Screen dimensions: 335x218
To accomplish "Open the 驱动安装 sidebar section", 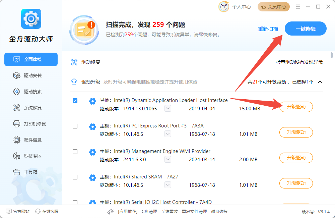I will 31,75.
